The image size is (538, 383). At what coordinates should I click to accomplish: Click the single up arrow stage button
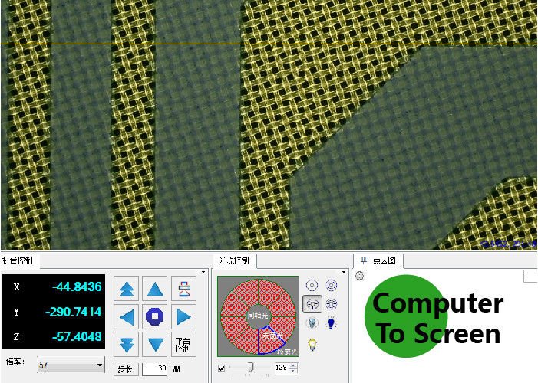pos(156,289)
